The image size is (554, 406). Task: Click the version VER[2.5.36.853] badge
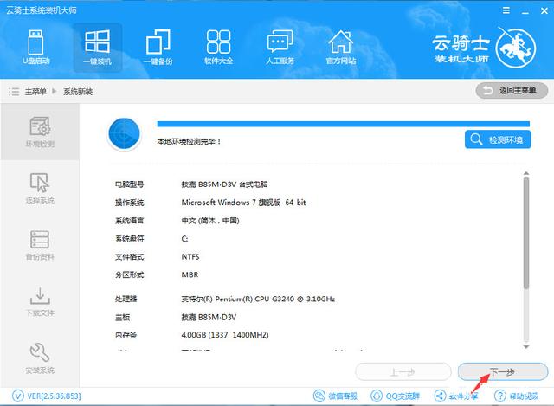point(46,396)
